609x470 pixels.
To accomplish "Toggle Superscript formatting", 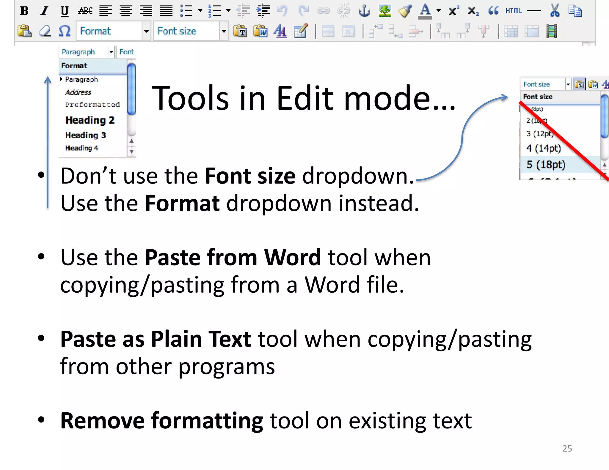I will point(453,11).
